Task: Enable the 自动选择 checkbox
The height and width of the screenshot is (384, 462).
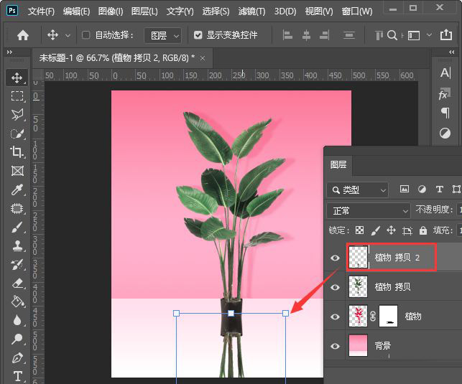Action: pyautogui.click(x=86, y=35)
